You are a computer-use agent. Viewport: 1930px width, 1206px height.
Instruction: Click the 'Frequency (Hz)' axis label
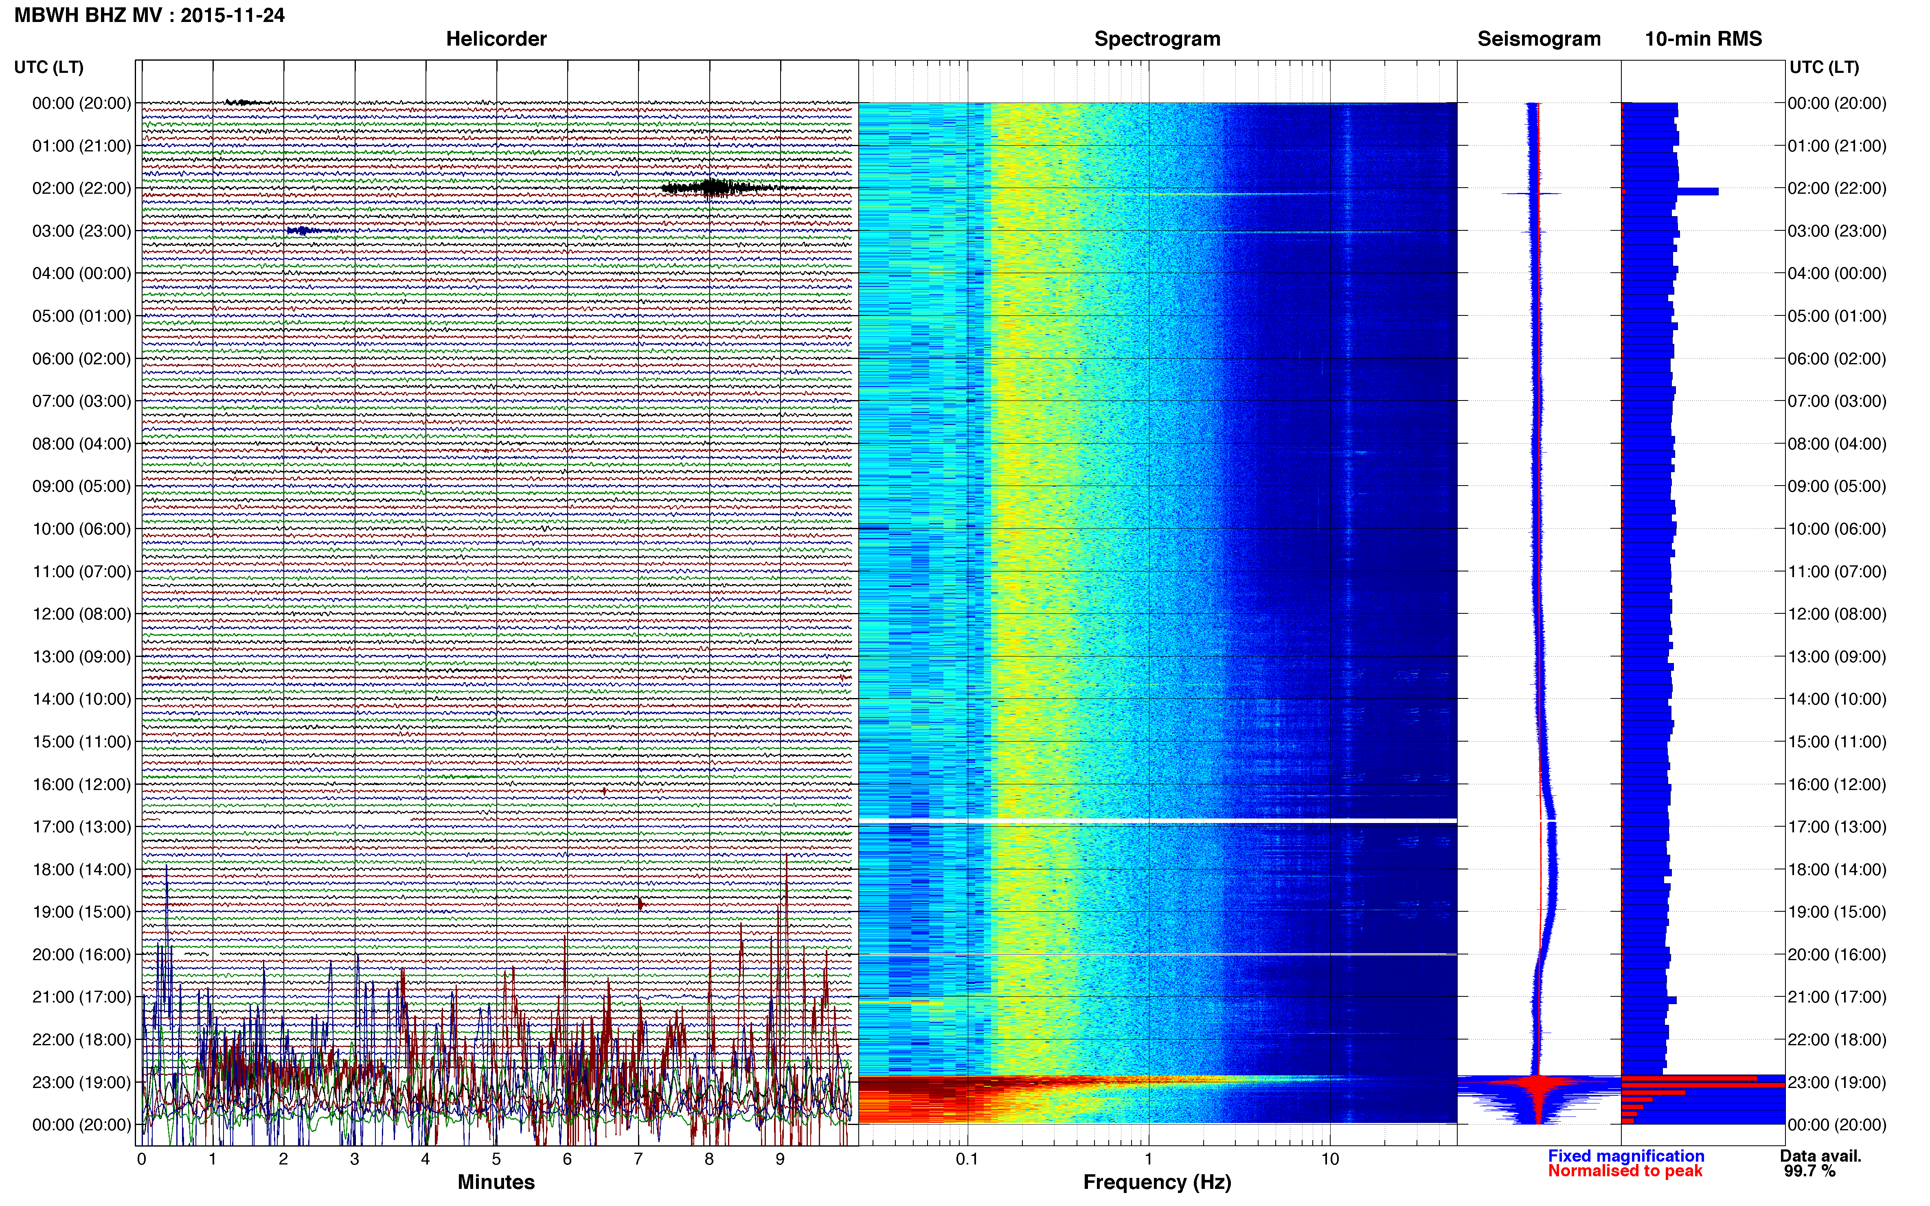1157,1182
